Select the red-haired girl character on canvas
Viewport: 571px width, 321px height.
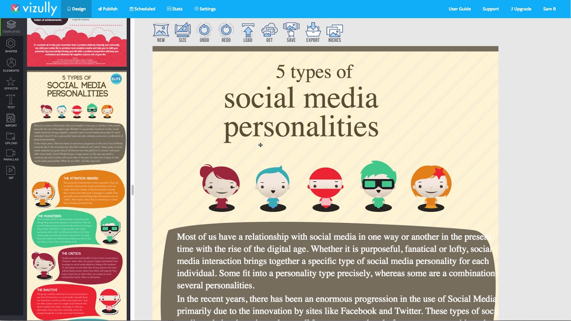point(220,188)
